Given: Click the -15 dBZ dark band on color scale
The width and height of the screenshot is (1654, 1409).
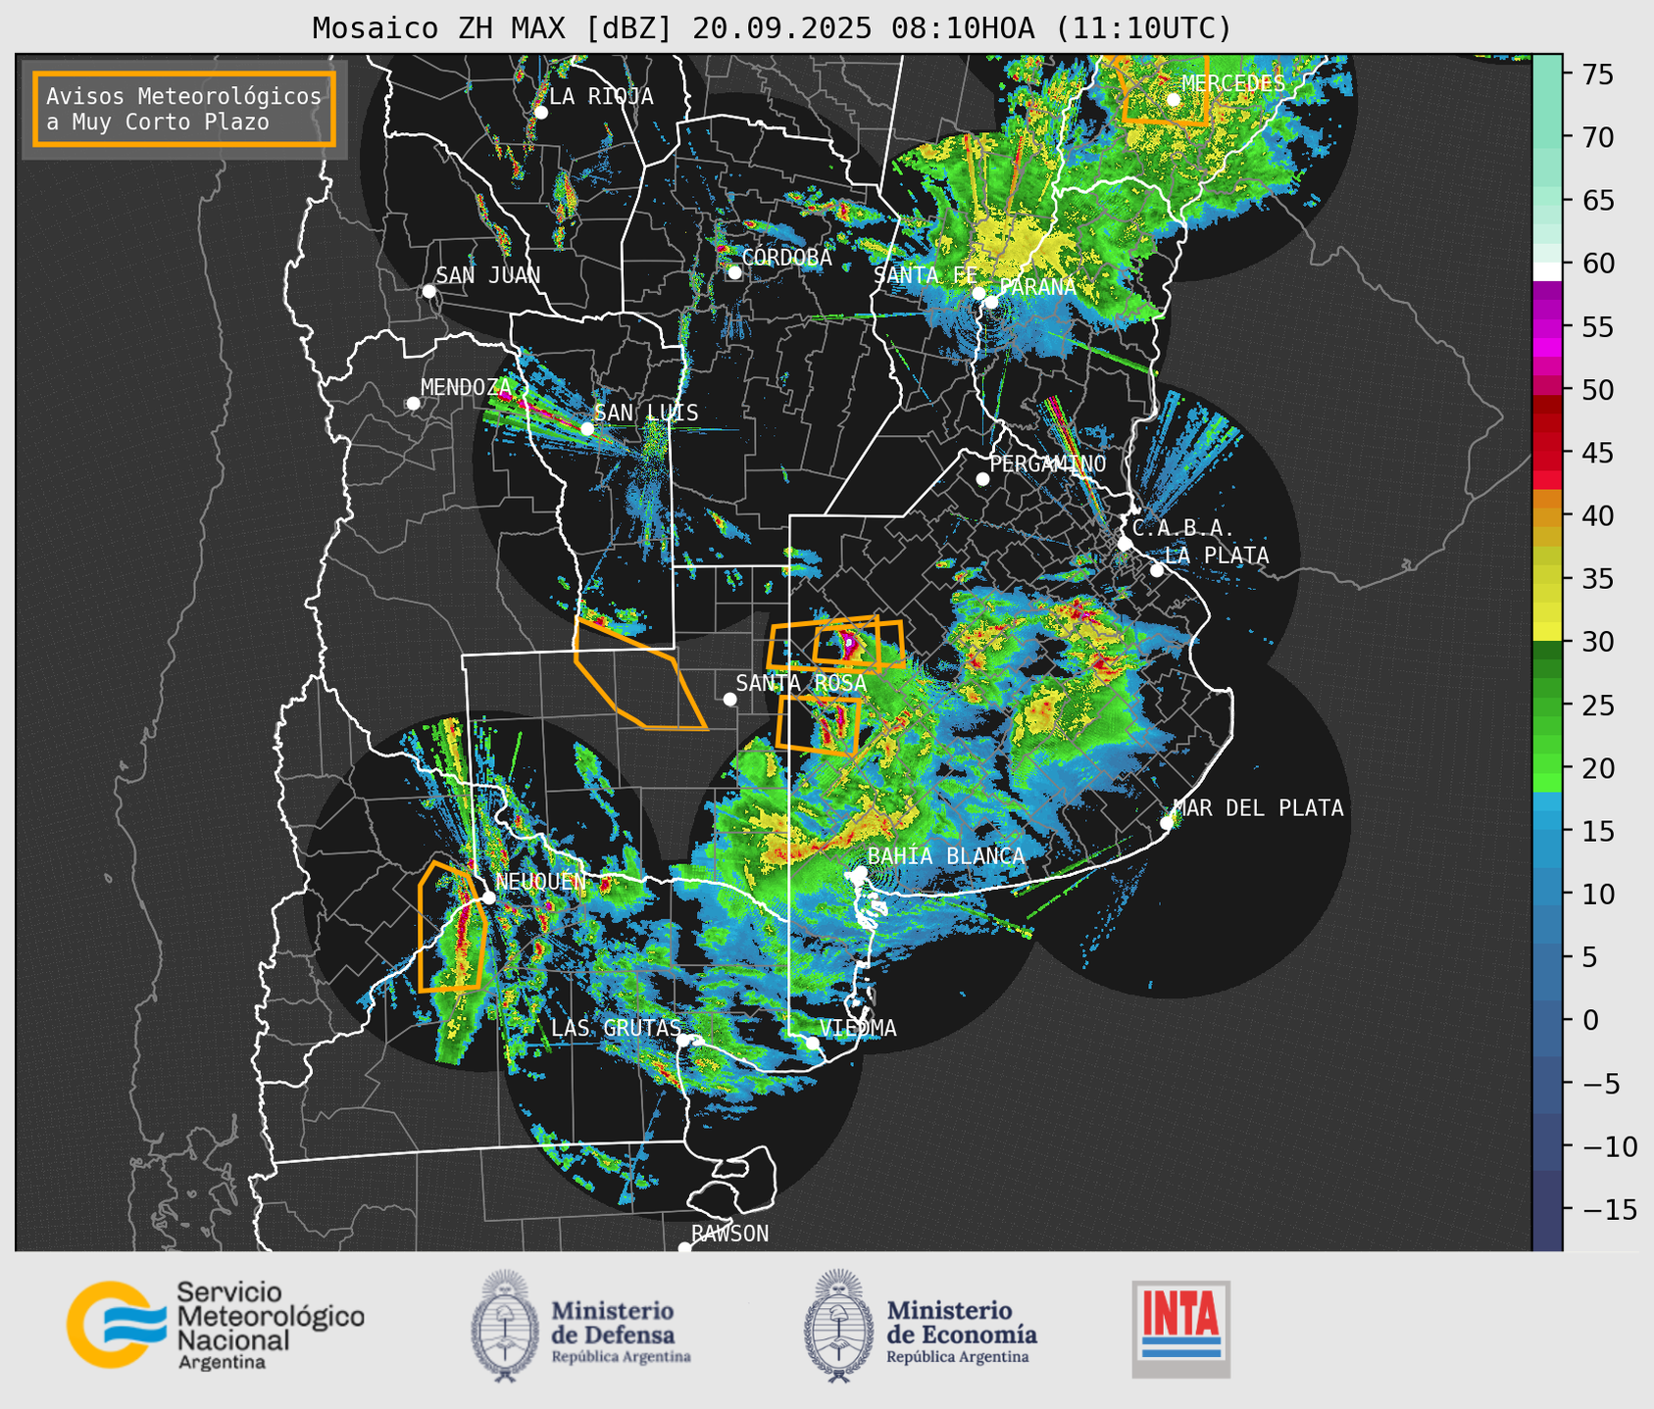Looking at the screenshot, I should click(x=1547, y=1209).
